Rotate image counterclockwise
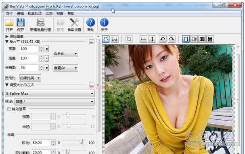Viewport: 245px width, 154px height. click(163, 39)
